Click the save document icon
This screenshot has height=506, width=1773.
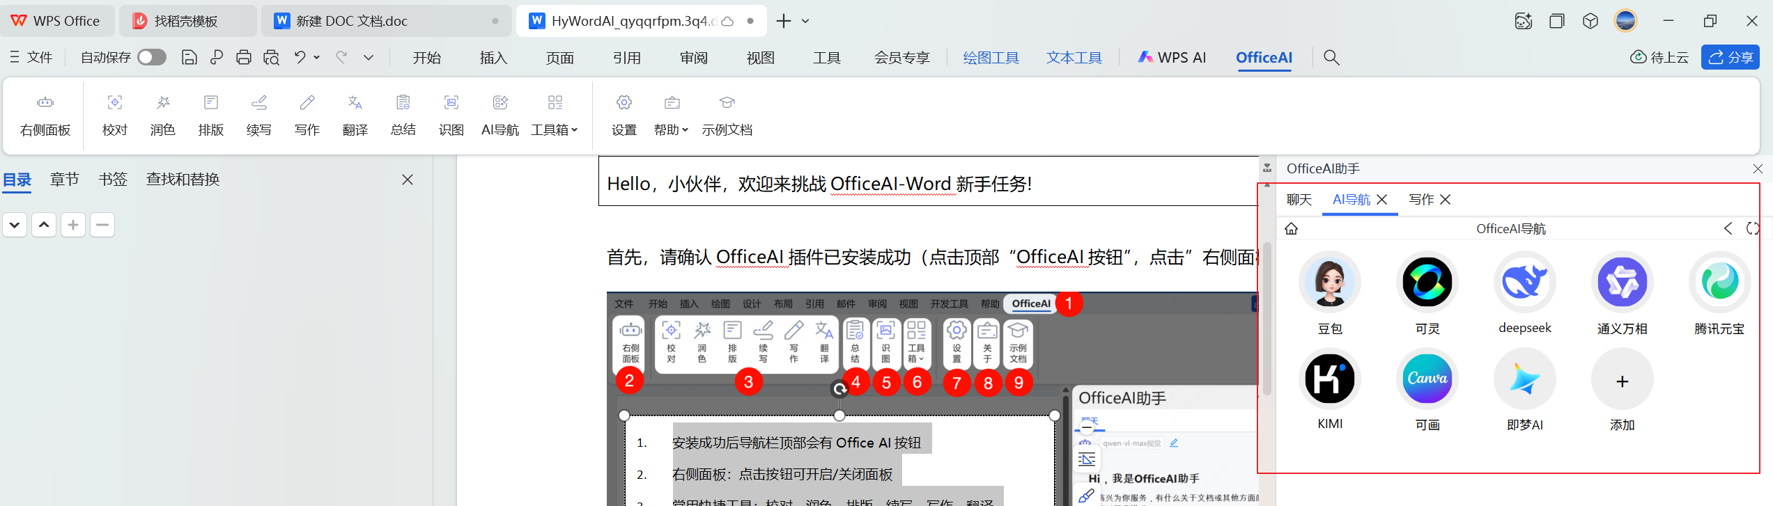[x=189, y=57]
